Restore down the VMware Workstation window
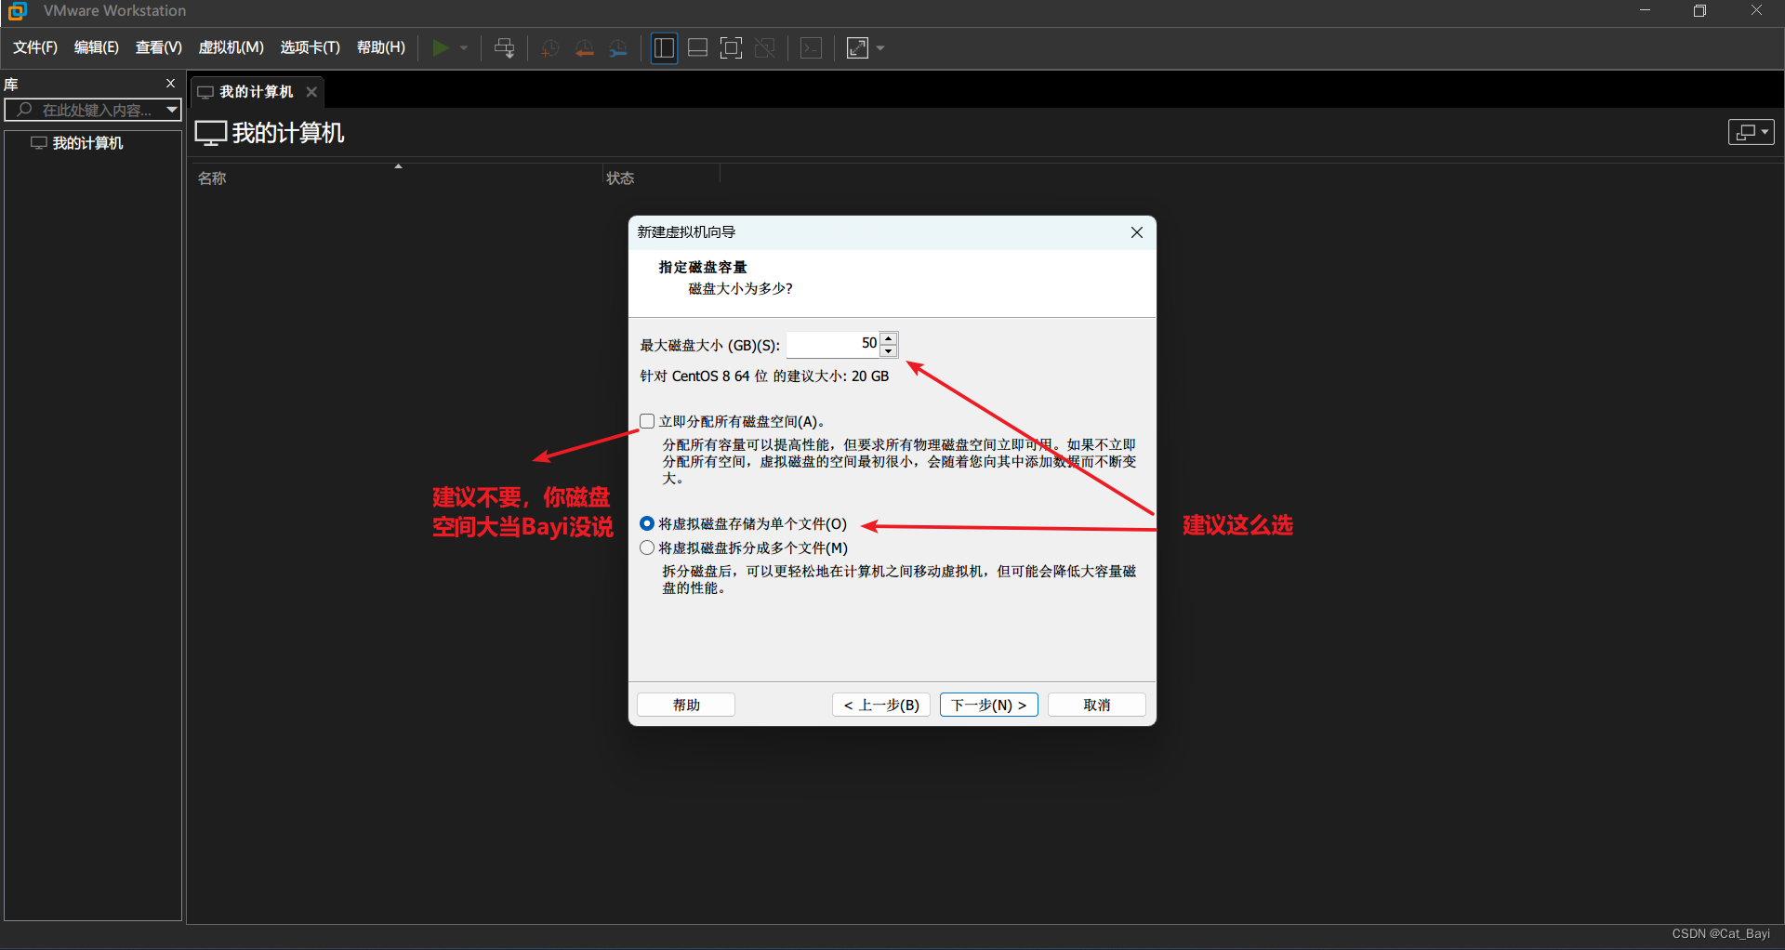The image size is (1785, 950). (x=1699, y=11)
